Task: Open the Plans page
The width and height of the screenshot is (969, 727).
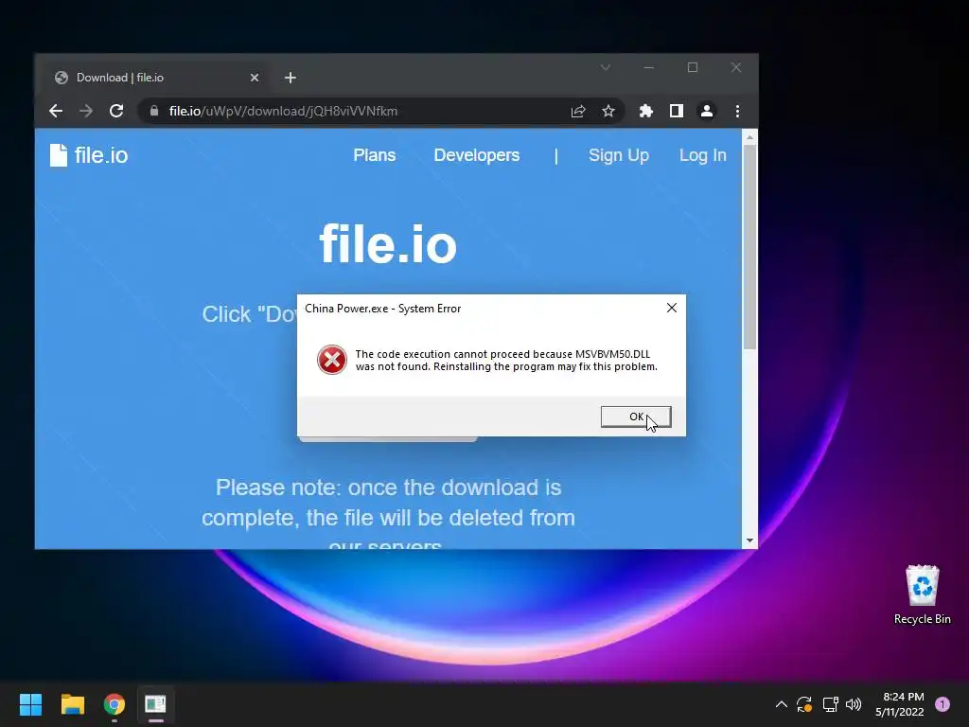Action: (375, 155)
